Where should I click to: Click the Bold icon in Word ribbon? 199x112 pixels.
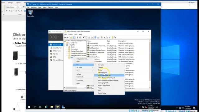[7, 11]
